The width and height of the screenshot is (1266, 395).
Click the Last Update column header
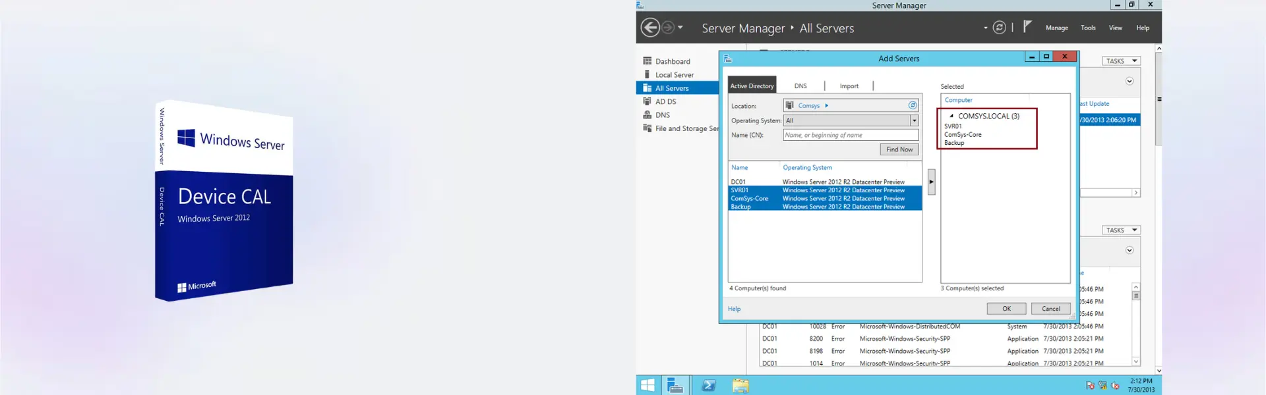1095,103
